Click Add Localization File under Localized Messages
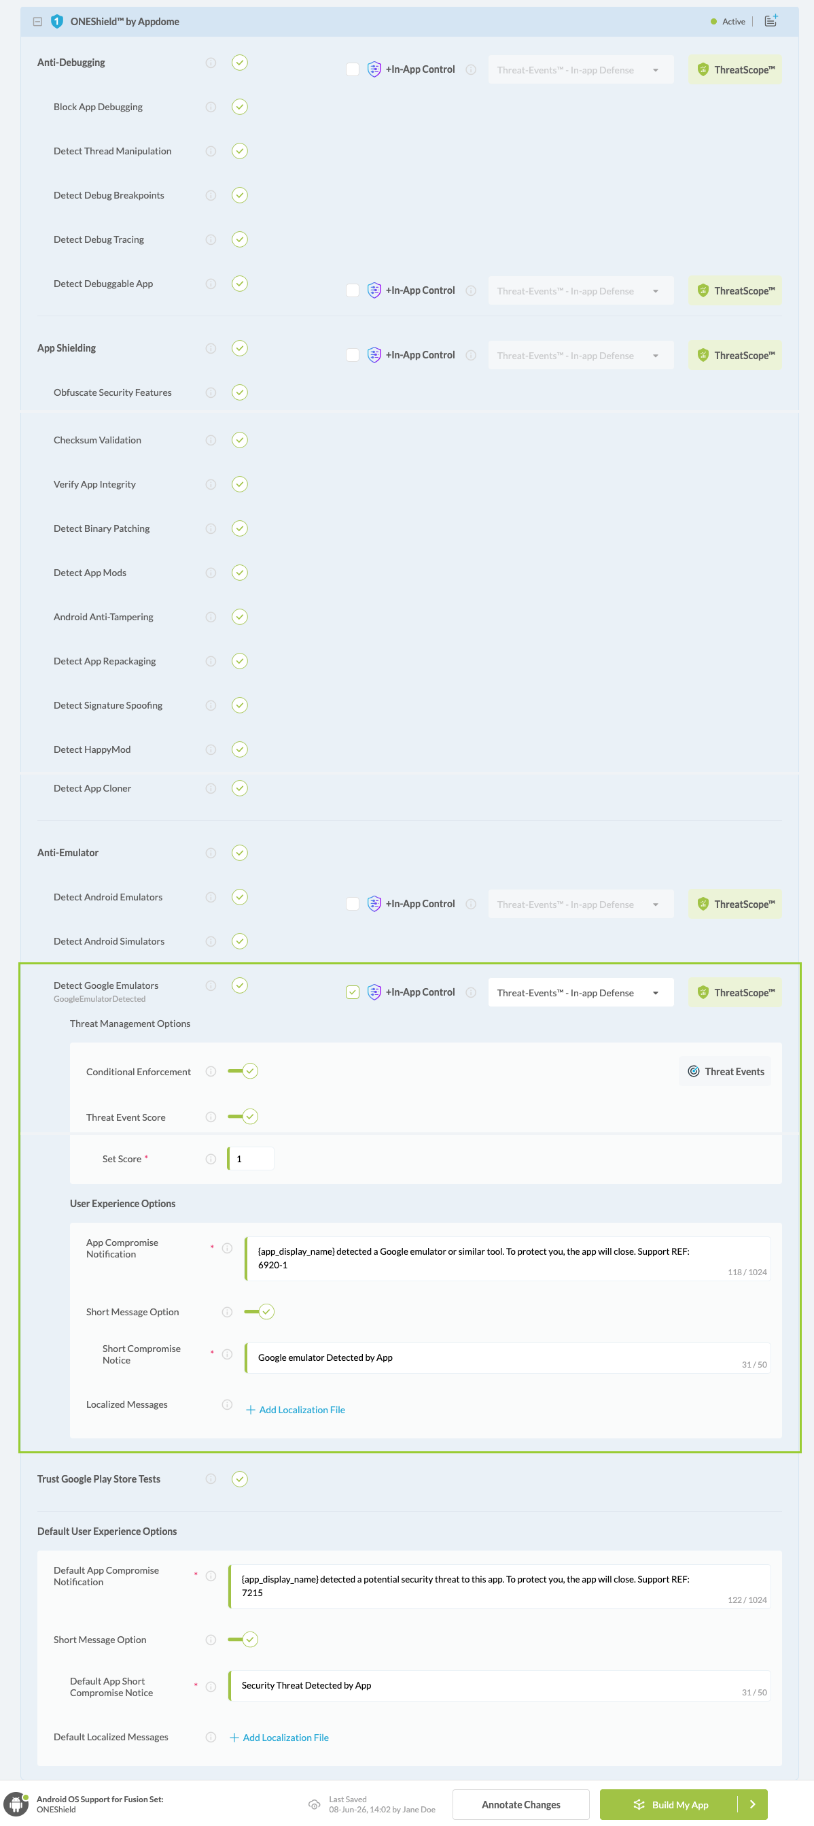This screenshot has height=1826, width=814. tap(296, 1410)
